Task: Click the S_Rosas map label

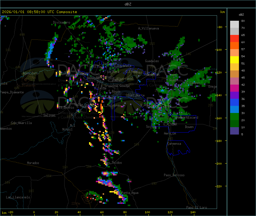Action: click(x=114, y=91)
